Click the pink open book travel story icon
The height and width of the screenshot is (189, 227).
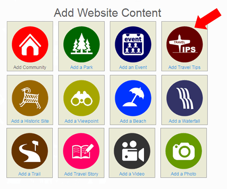tap(81, 151)
